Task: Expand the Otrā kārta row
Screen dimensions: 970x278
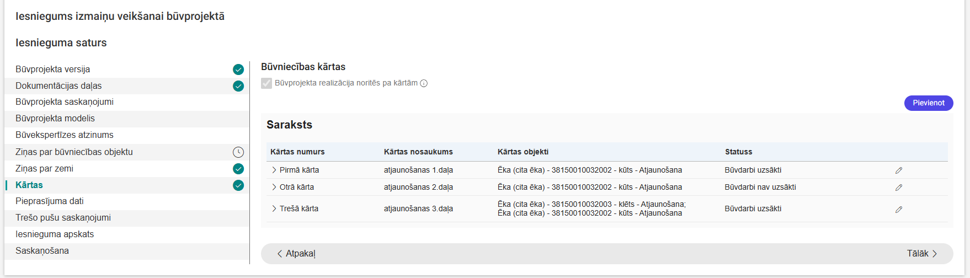Action: pyautogui.click(x=274, y=188)
